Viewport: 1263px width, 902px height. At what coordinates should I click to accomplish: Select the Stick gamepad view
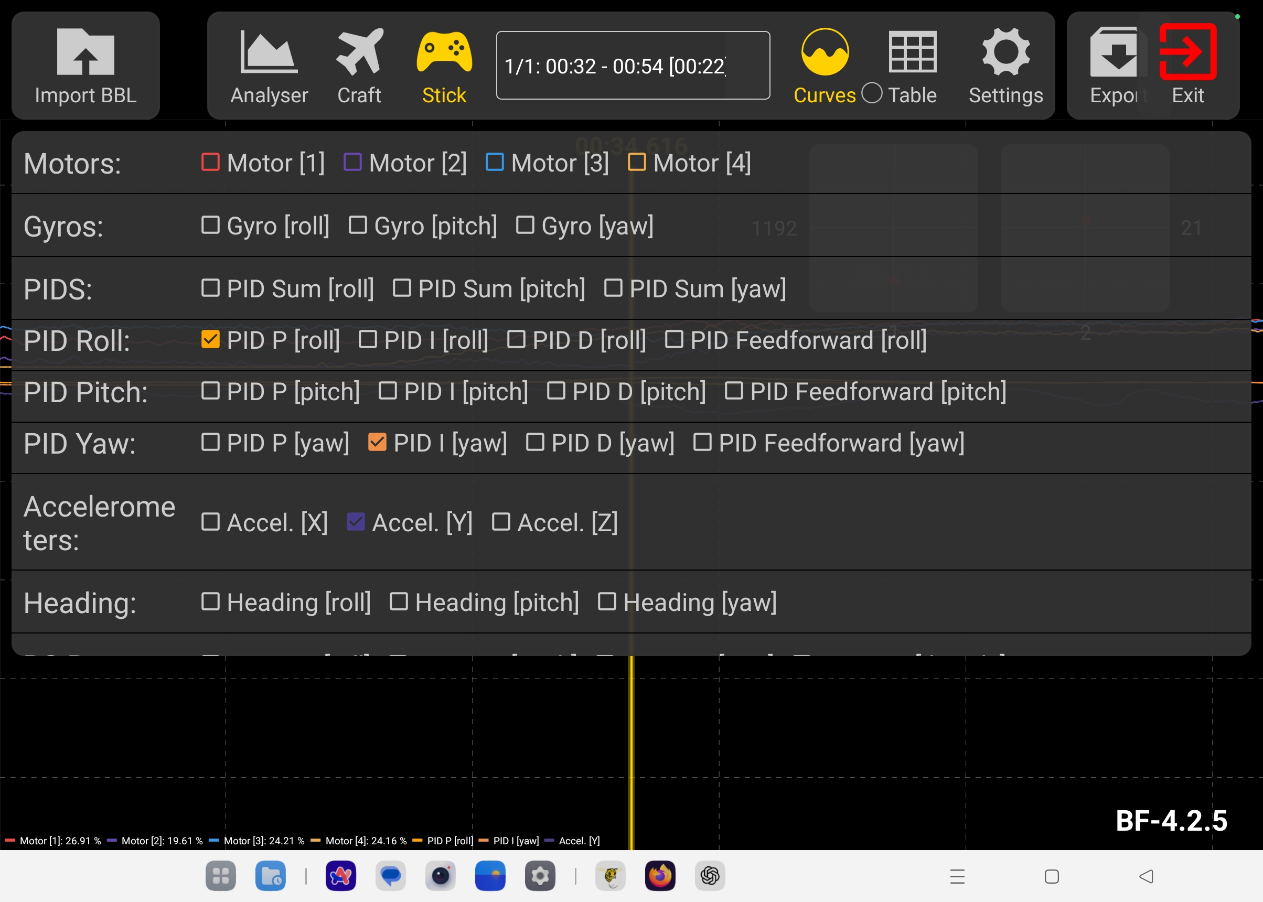click(444, 51)
